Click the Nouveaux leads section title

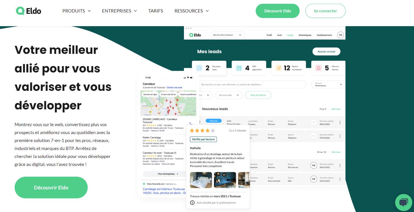(215, 109)
